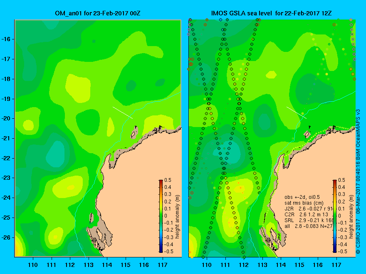Image resolution: width=366 pixels, height=274 pixels.
Task: Select the -26 latitude axis label
Action: 5,237
